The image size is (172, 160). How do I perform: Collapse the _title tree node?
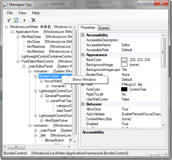click(35, 136)
